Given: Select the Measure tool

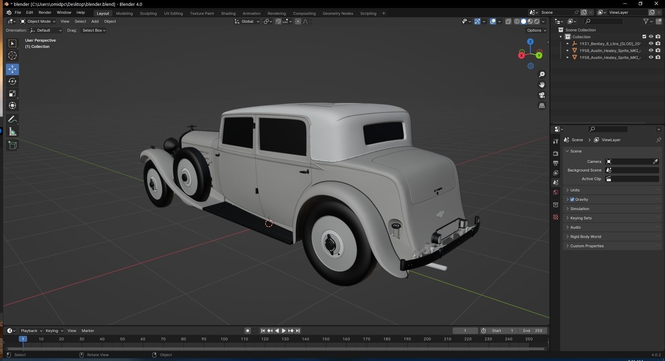Looking at the screenshot, I should 12,132.
